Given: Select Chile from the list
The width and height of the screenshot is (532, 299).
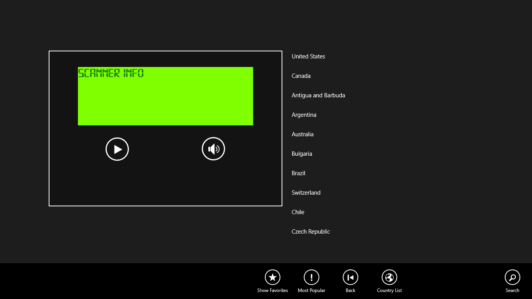Looking at the screenshot, I should pos(298,212).
